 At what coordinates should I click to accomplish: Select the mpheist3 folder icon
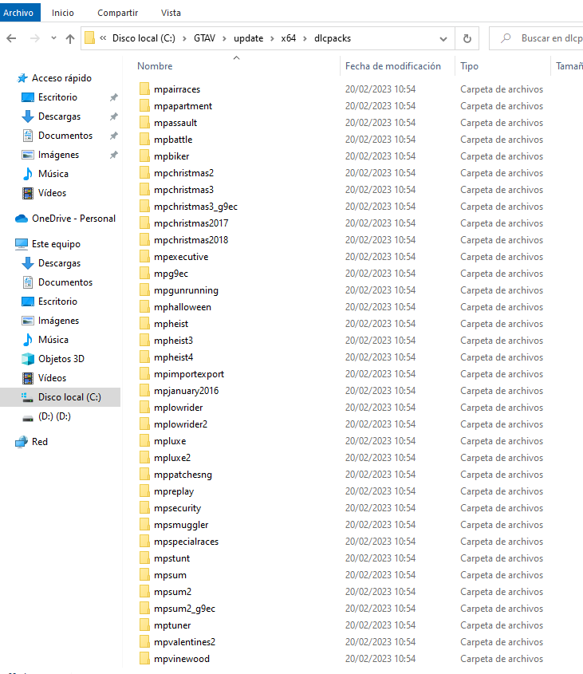144,341
